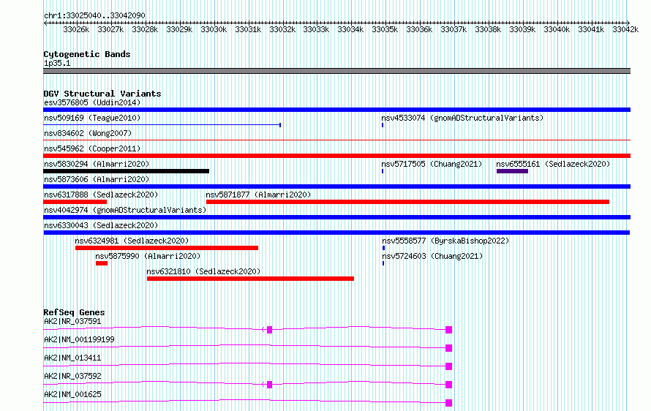Click the 33026k ruler mark
This screenshot has height=411, width=651.
click(x=76, y=29)
